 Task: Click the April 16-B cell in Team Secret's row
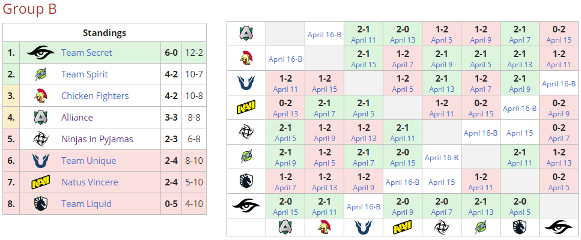pyautogui.click(x=364, y=207)
